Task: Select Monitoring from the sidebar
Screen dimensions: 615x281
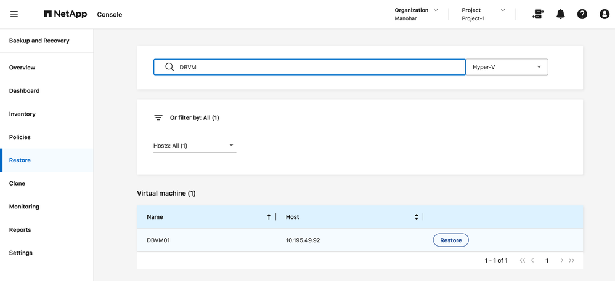Action: (24, 207)
